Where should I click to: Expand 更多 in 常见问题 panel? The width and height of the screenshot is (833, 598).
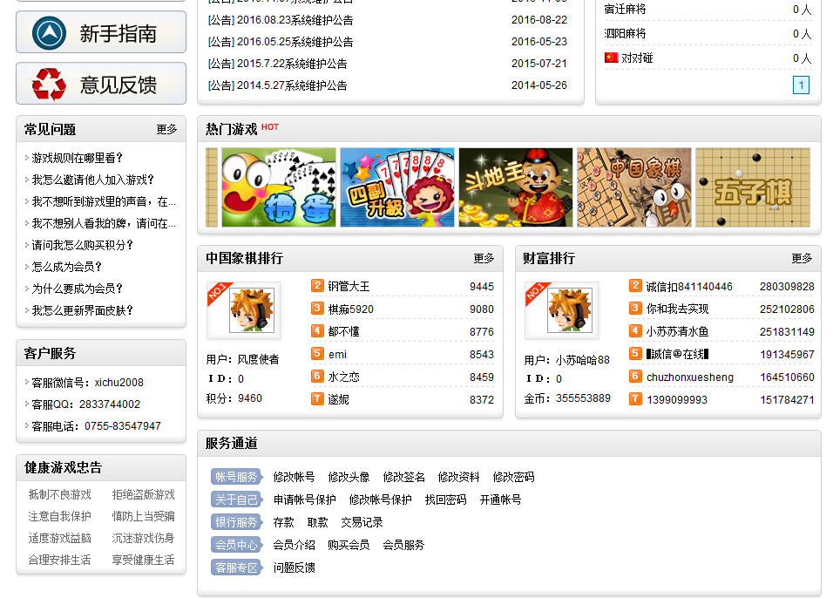(x=166, y=129)
